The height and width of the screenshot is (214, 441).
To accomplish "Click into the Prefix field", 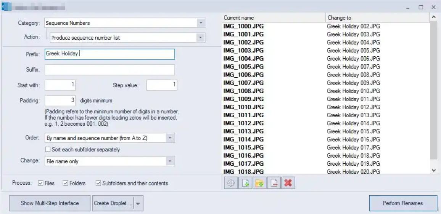I will tap(110, 54).
